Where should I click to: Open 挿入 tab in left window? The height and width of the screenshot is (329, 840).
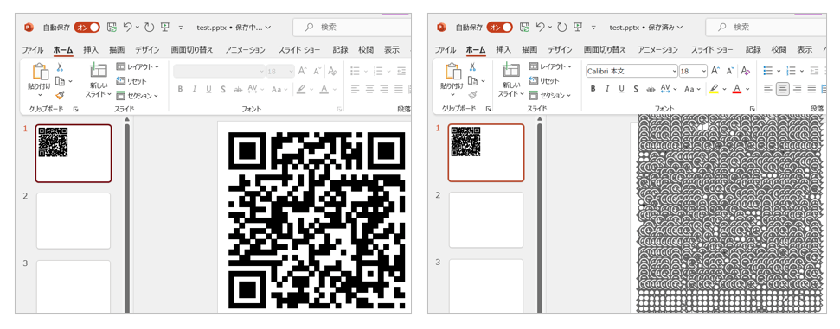(x=91, y=50)
